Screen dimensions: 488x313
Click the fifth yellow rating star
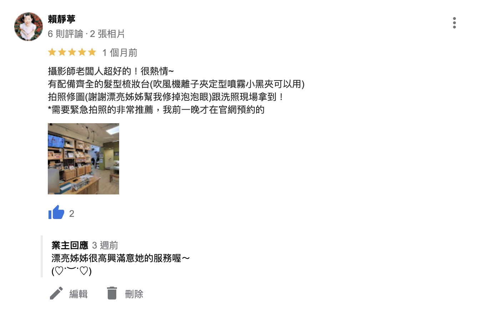pos(92,52)
